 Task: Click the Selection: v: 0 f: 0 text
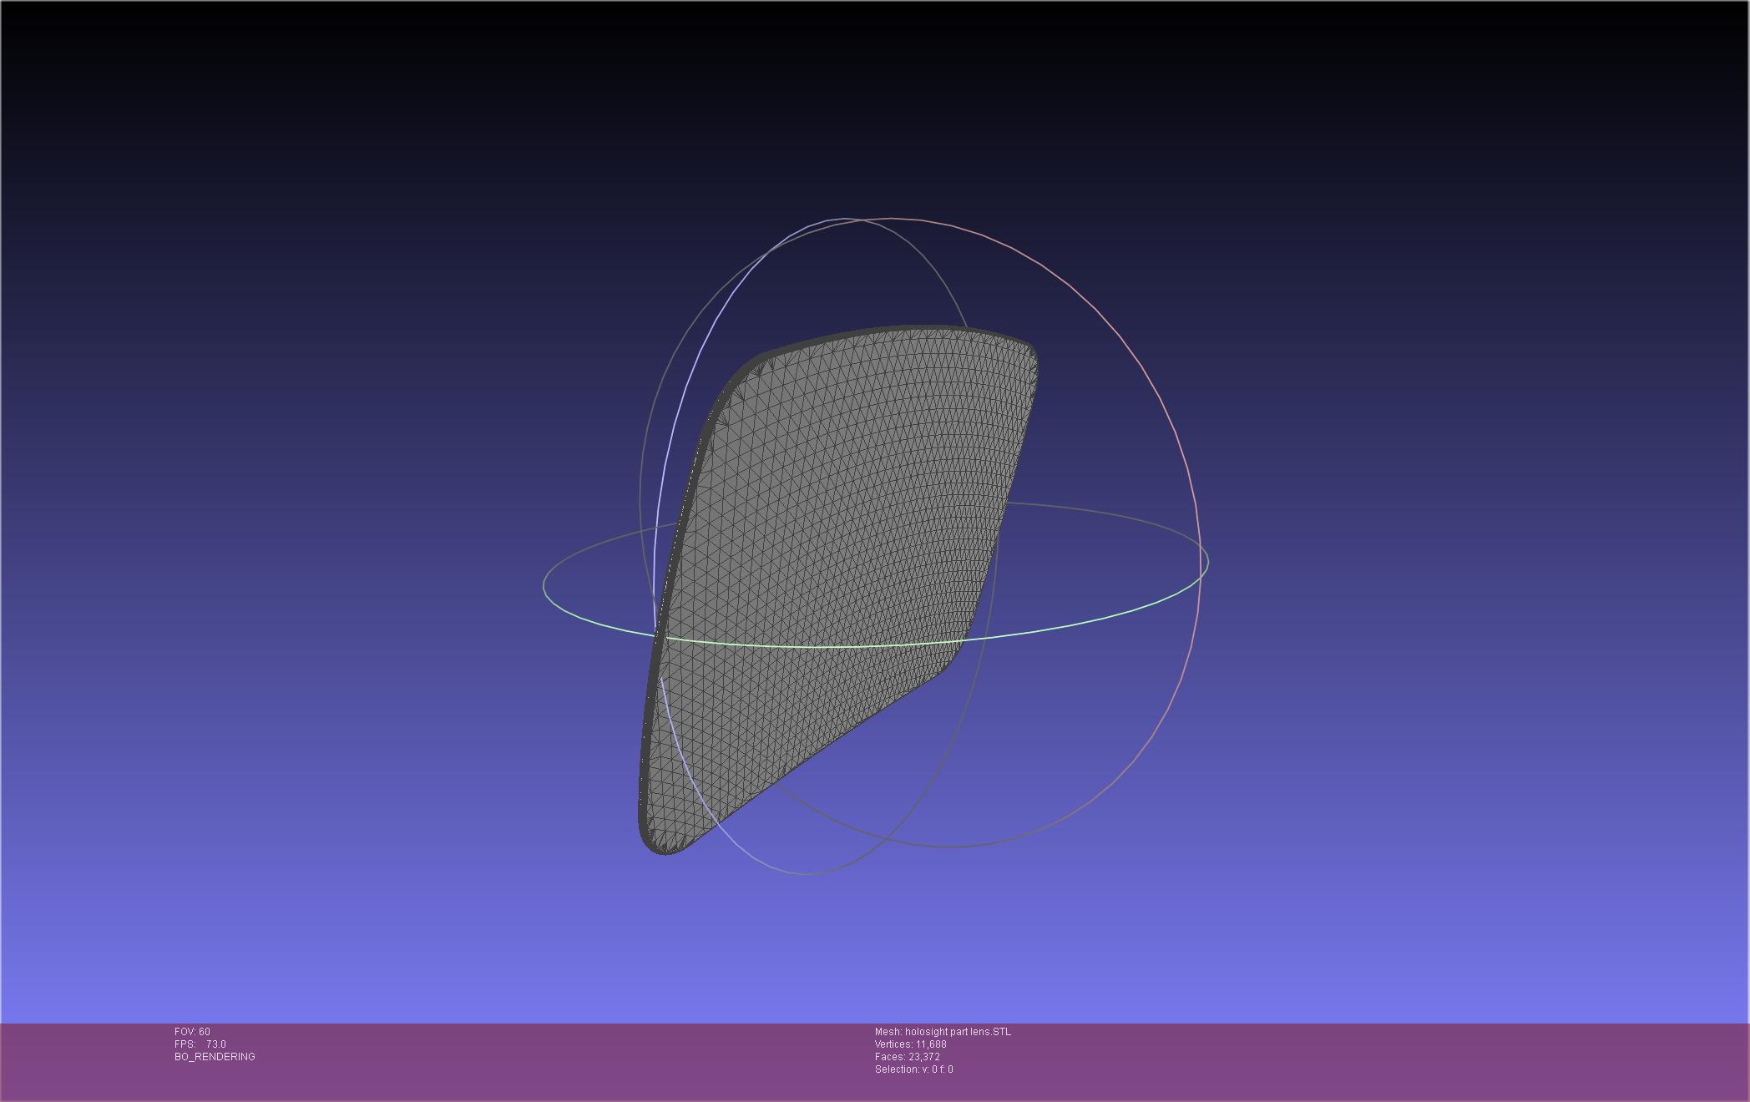(x=913, y=1069)
